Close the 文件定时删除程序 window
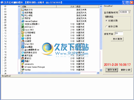The width and height of the screenshot is (134, 100). pos(132,2)
